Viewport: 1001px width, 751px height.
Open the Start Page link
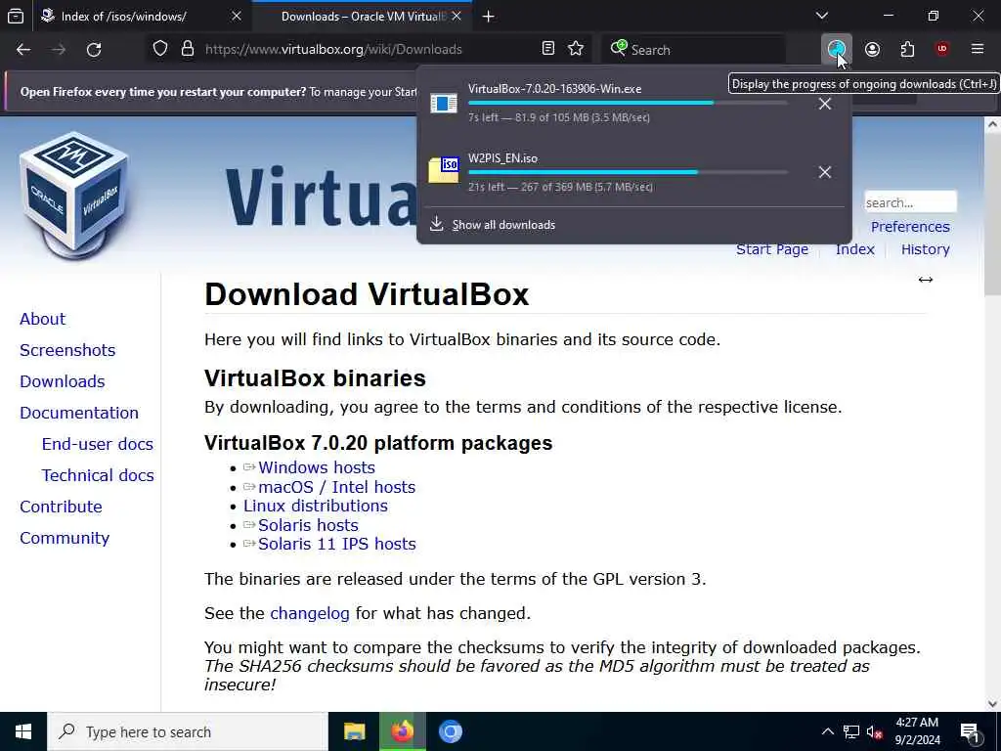(772, 249)
